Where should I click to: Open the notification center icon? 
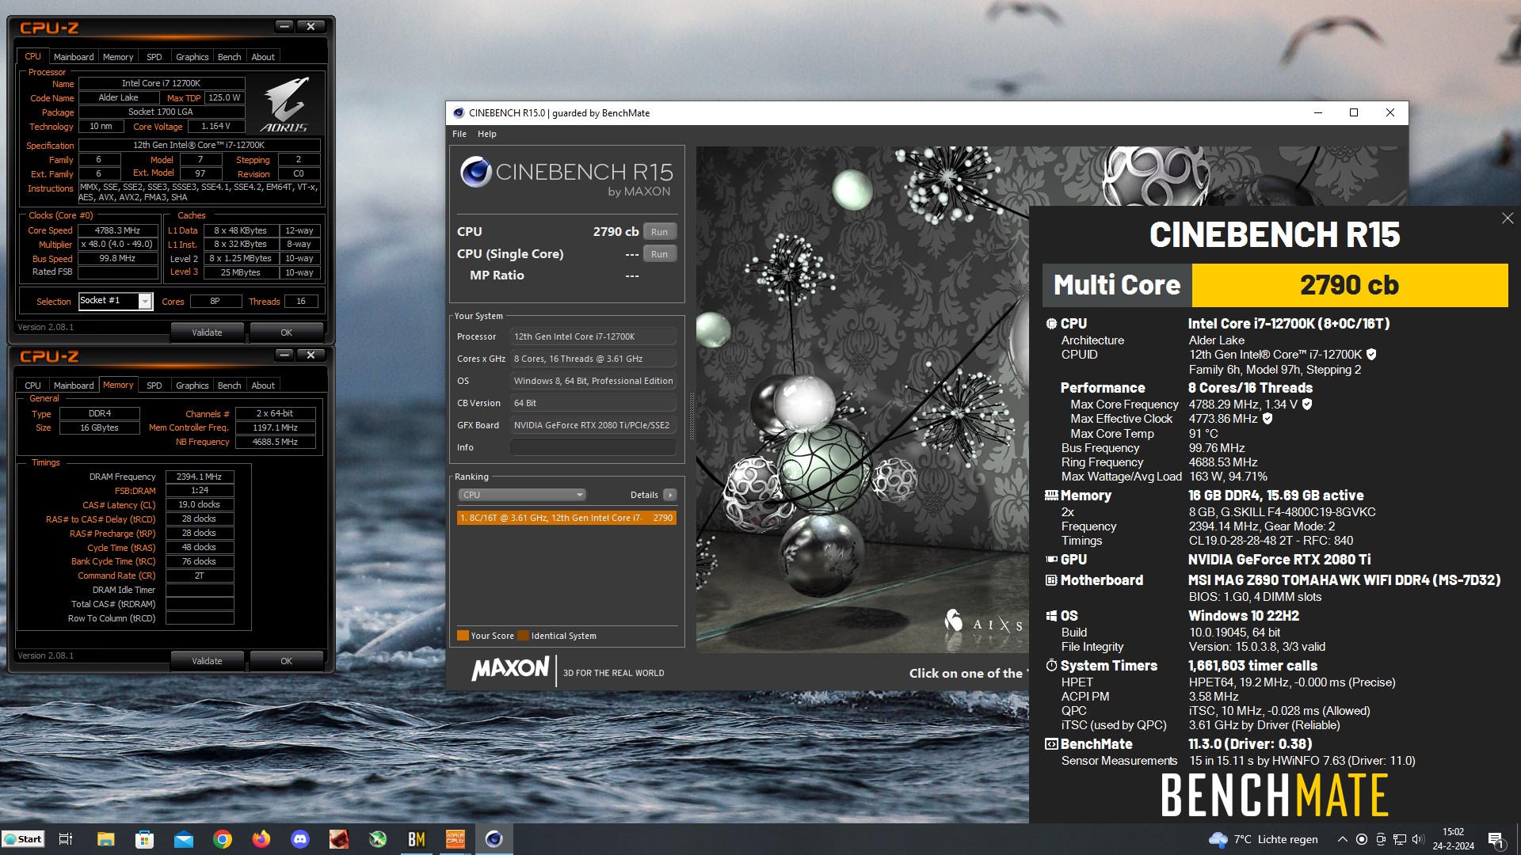(x=1496, y=840)
